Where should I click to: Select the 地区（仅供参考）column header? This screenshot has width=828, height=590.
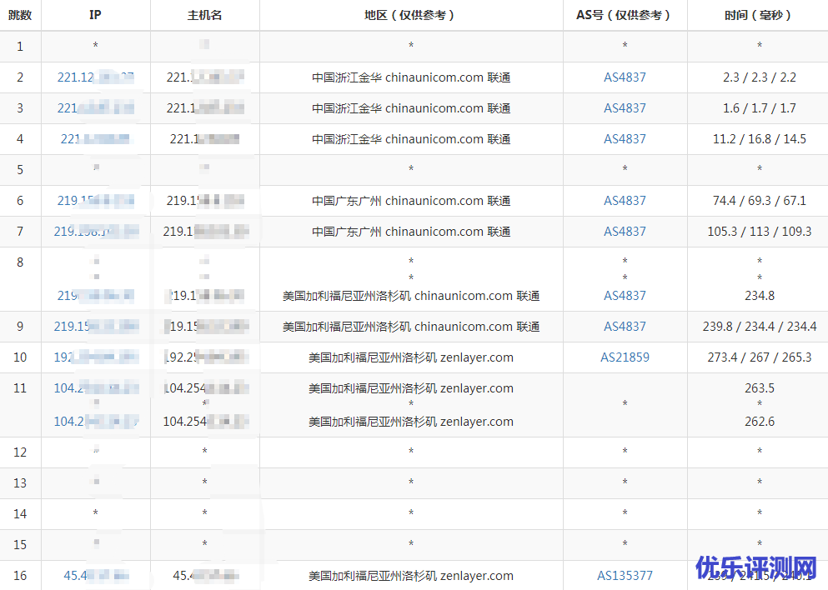coord(411,15)
